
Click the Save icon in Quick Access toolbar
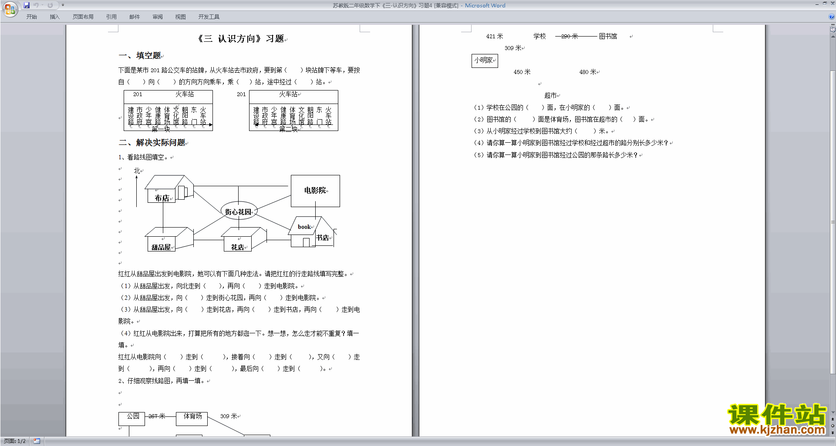27,5
